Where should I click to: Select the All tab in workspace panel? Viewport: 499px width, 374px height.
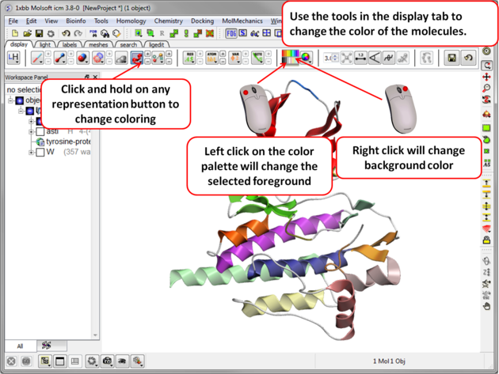21,346
